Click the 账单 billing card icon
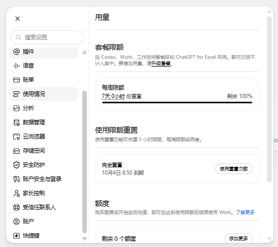Screen dimensions: 278x247 (x=16, y=80)
